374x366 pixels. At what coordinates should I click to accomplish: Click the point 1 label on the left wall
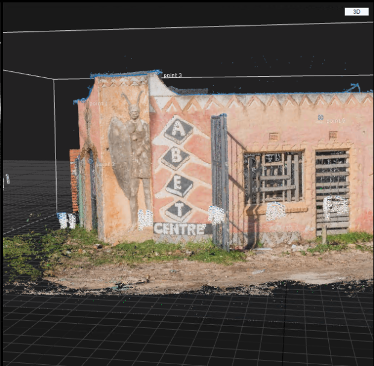[x=98, y=103]
